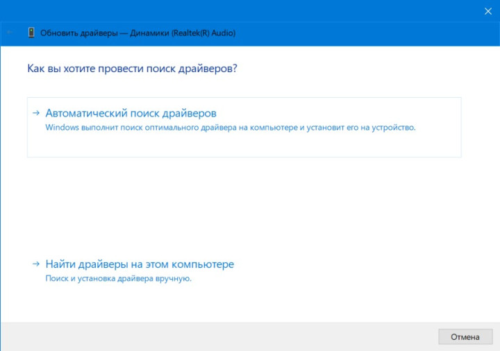Viewport: 500px width, 351px height.
Task: Click the heading Как вы хотите провести поиск драйверов?
Action: click(137, 69)
